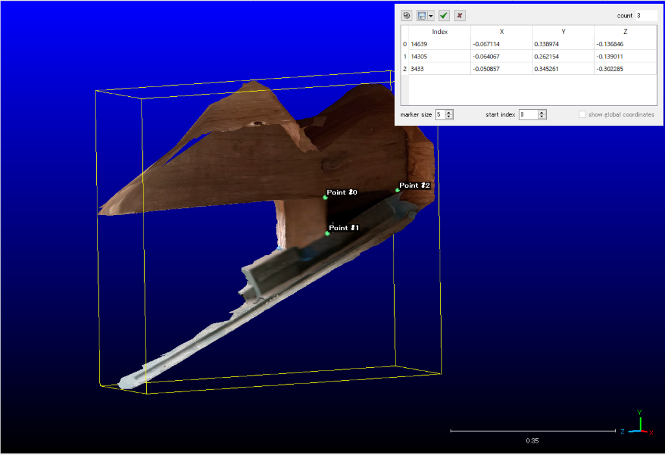Click the start index input field
The image size is (665, 455).
(x=528, y=114)
